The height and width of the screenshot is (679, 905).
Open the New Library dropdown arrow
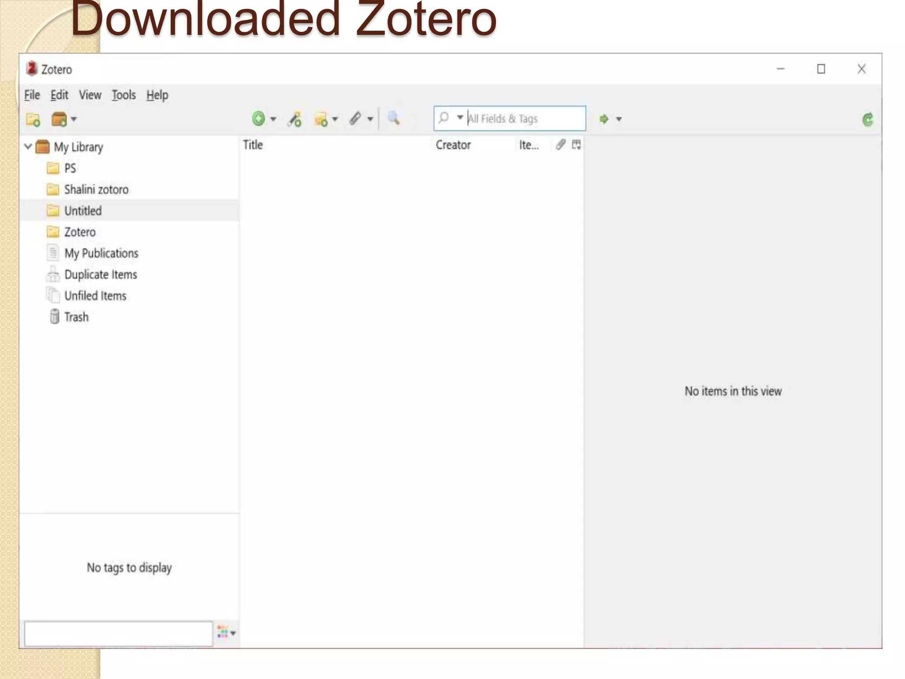coord(74,119)
